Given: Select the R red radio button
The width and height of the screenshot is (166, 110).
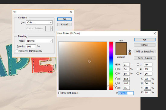Looking at the screenshot, I should (117, 79).
